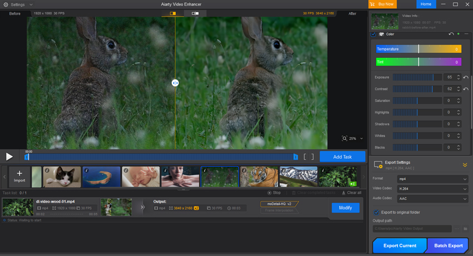This screenshot has height=256, width=473.
Task: Click the Batch Export button
Action: click(449, 245)
